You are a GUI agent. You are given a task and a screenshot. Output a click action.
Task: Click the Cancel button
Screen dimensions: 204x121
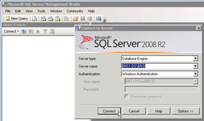tap(134, 111)
